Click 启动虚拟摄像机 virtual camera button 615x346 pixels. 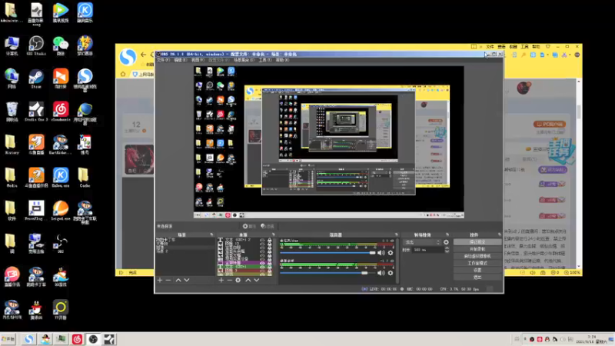click(x=477, y=256)
